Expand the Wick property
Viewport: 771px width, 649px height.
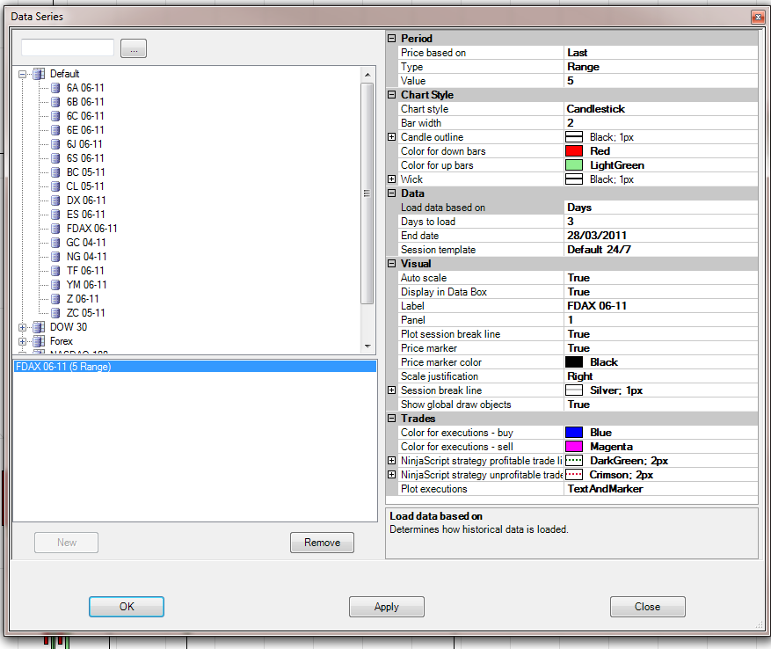coord(391,179)
